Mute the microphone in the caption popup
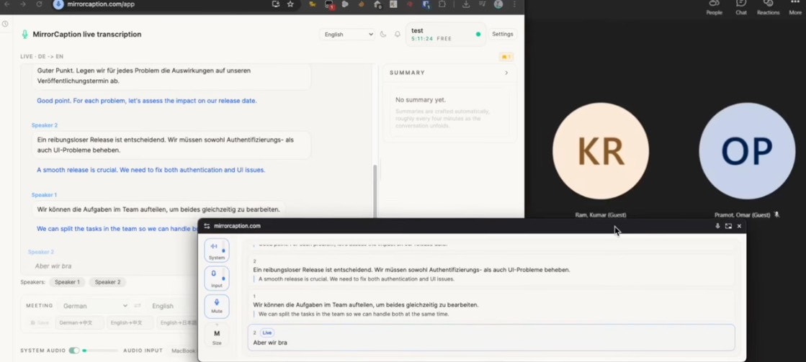 click(216, 306)
